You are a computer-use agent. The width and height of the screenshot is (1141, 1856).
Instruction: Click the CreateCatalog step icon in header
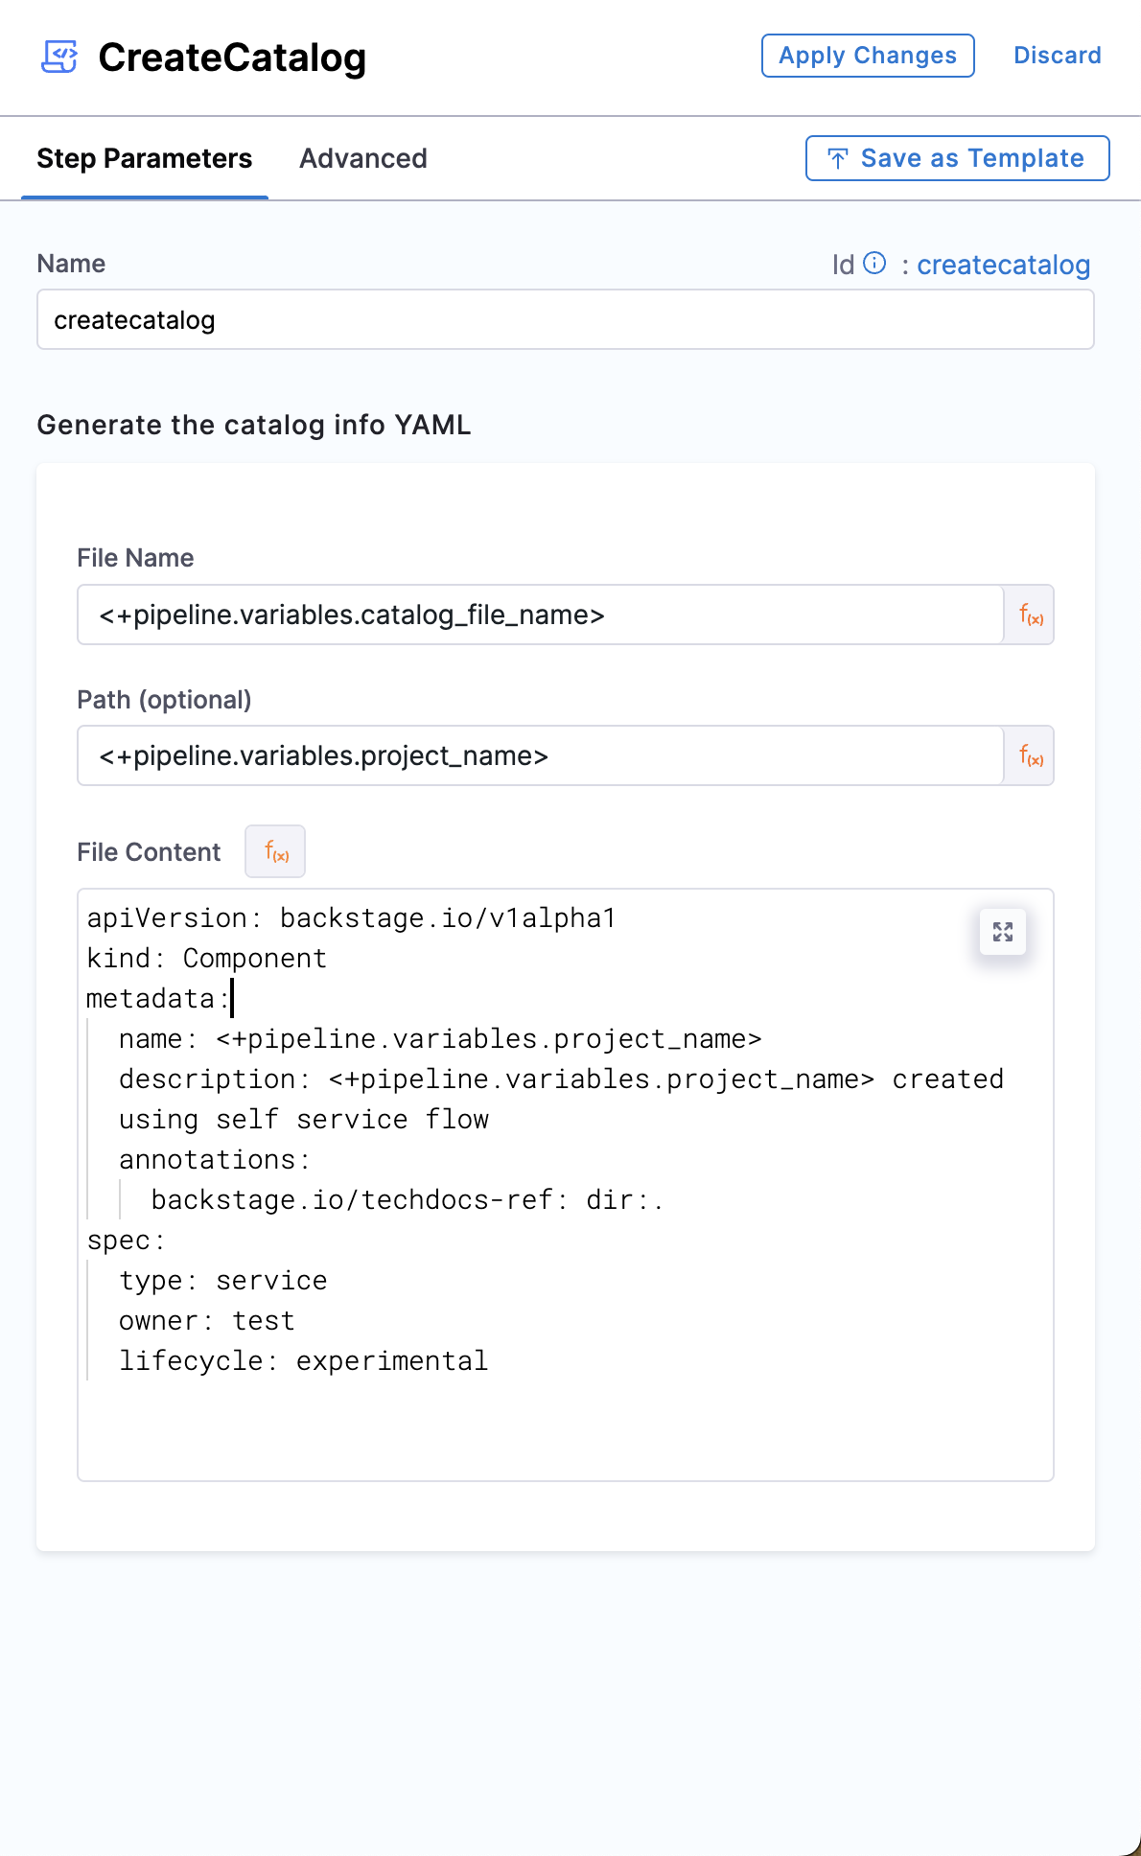59,57
